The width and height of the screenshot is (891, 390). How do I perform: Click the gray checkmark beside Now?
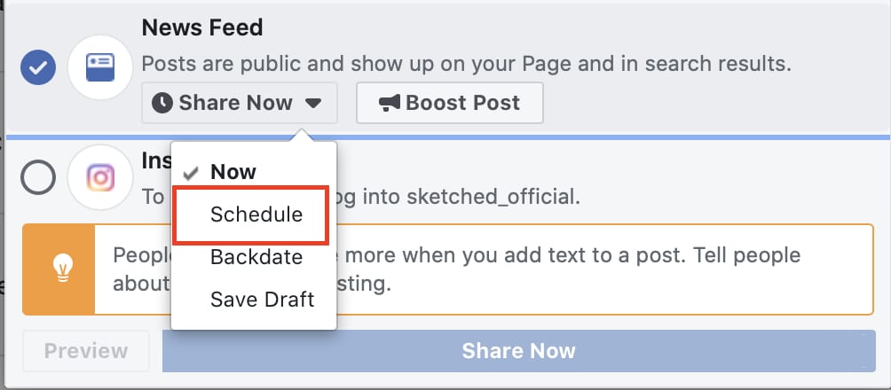(x=191, y=173)
